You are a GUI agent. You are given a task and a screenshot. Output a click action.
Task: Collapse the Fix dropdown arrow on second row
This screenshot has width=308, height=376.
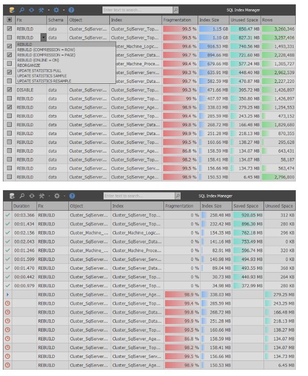tap(43, 38)
